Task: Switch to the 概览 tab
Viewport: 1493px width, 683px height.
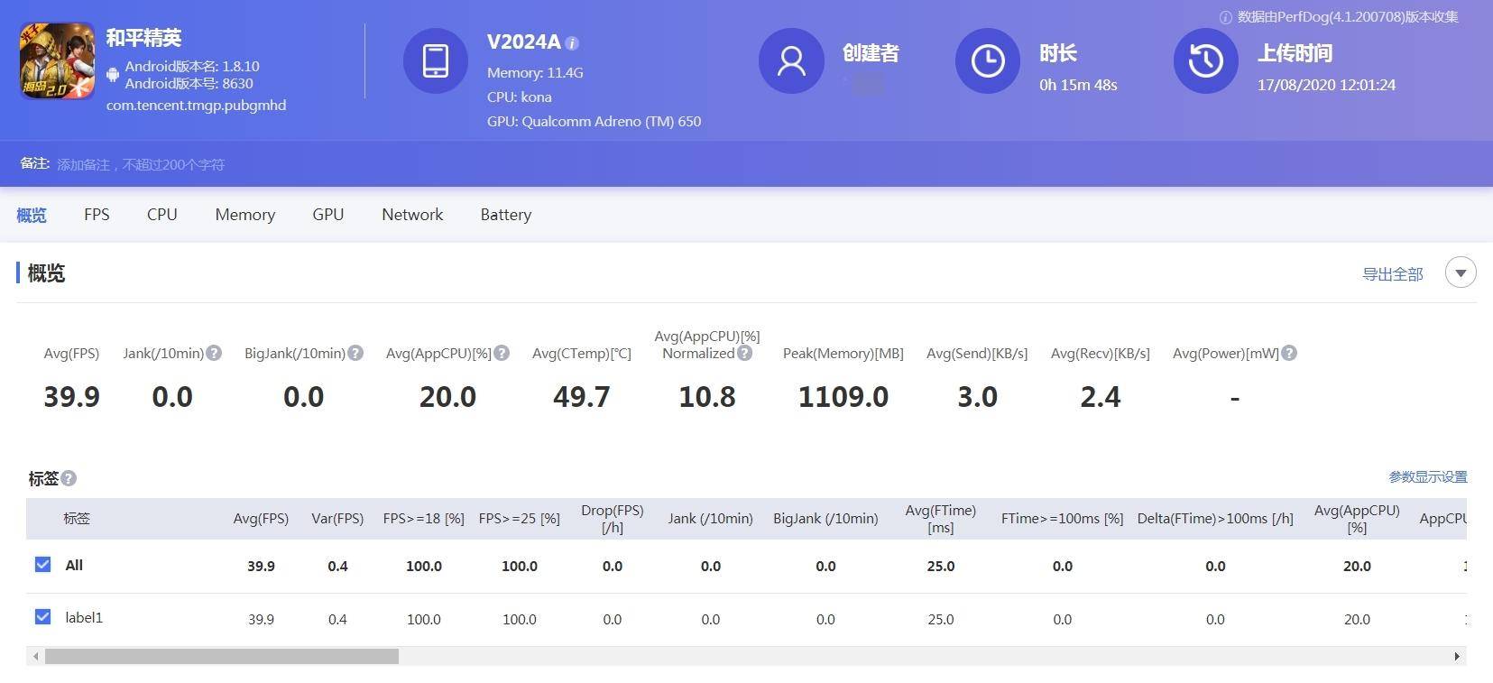Action: point(32,215)
